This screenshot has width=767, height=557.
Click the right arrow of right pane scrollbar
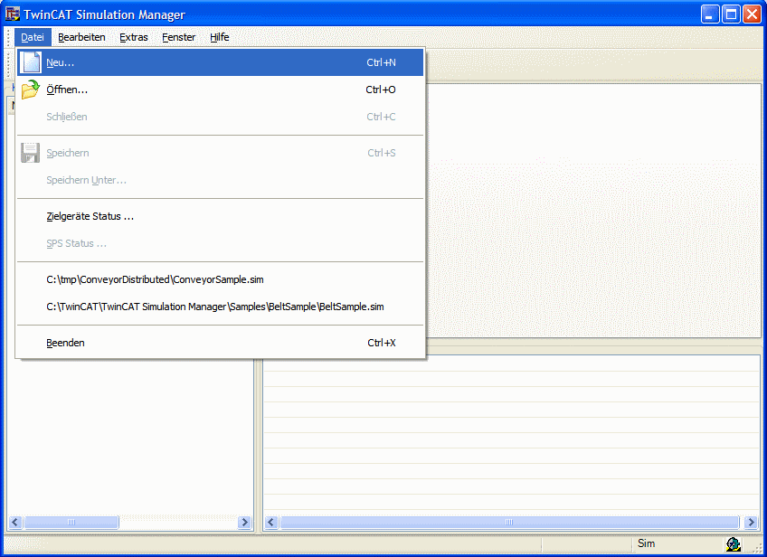pos(751,523)
